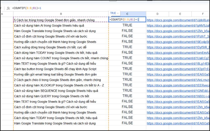
Task: Select cell "5 Cách lọc trùng trong Google Sheet"
Action: [x=54, y=20]
